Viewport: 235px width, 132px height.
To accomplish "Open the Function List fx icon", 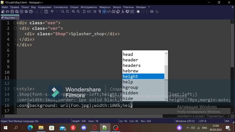I will pyautogui.click(x=123, y=11).
